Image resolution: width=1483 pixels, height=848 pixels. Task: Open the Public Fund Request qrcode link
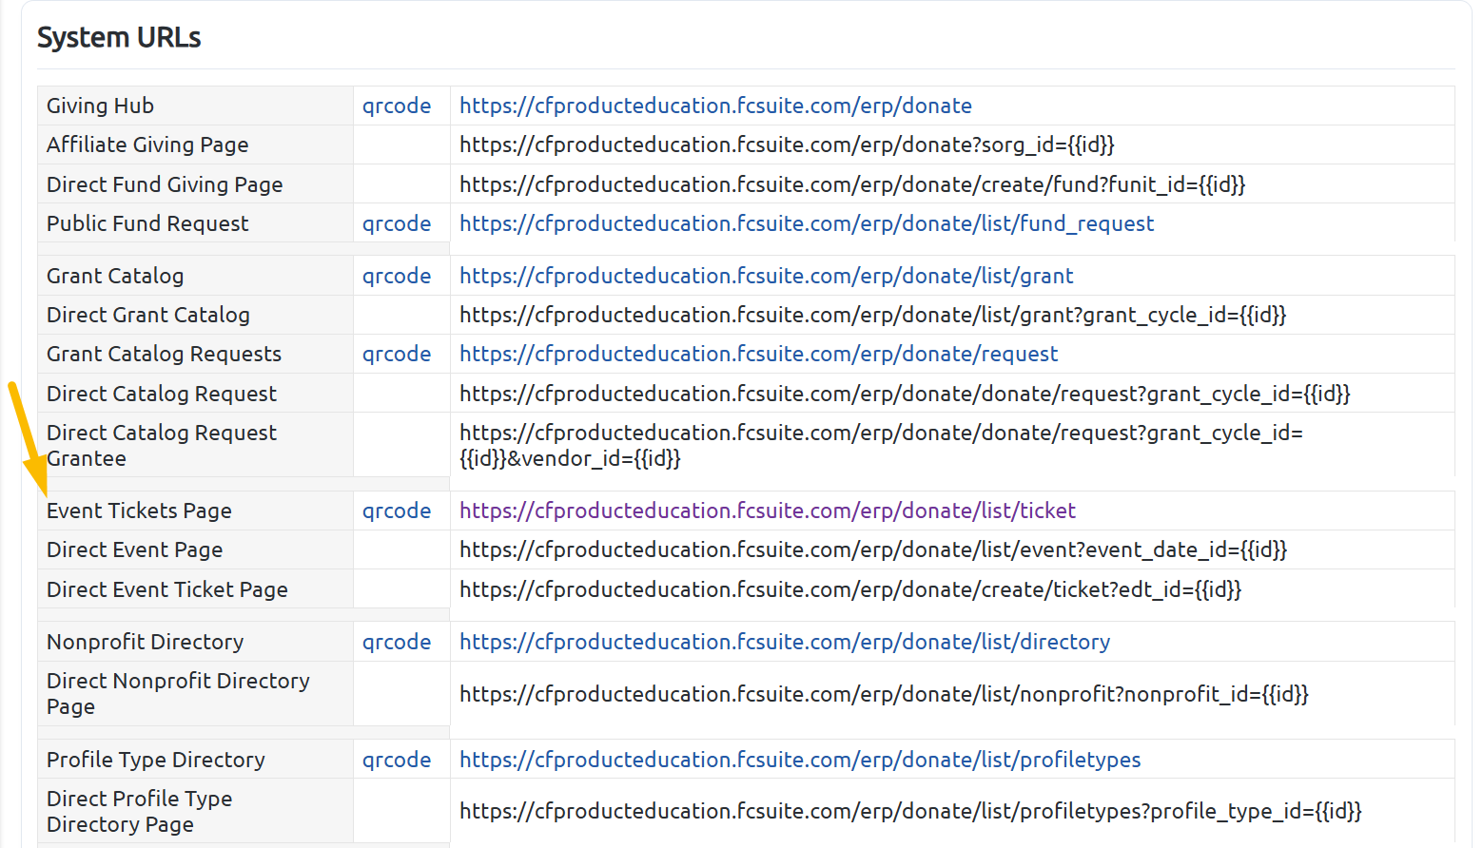click(397, 223)
